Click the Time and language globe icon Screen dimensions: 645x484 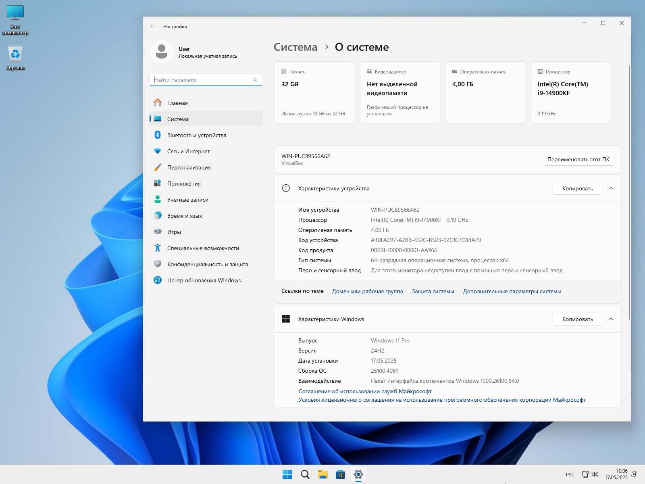(x=158, y=215)
